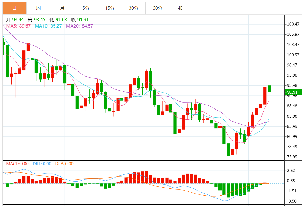Viewport: 302px width, 206px height.
Task: Click the DEA:0.00 label
Action: (64, 164)
